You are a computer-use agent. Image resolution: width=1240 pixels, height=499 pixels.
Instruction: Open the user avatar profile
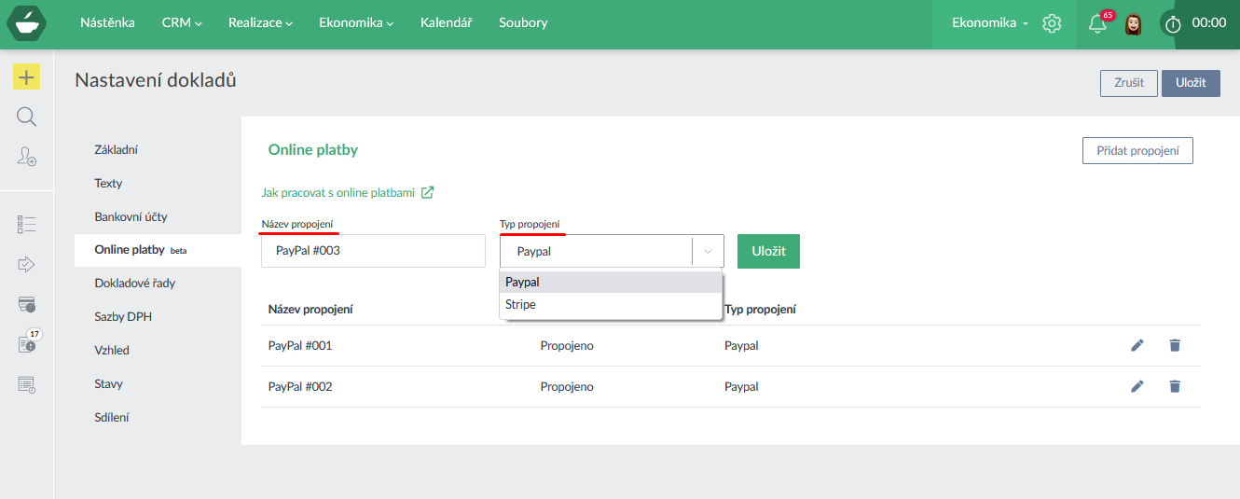(1134, 24)
